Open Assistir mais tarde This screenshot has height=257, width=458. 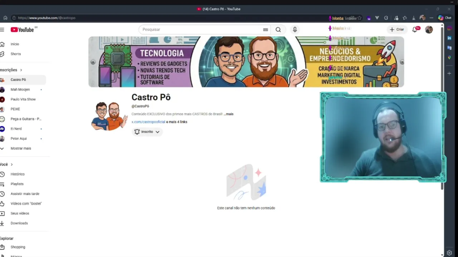point(25,194)
